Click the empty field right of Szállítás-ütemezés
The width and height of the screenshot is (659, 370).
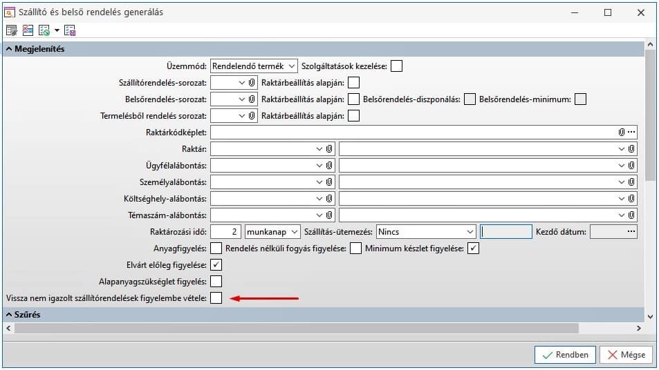click(506, 231)
